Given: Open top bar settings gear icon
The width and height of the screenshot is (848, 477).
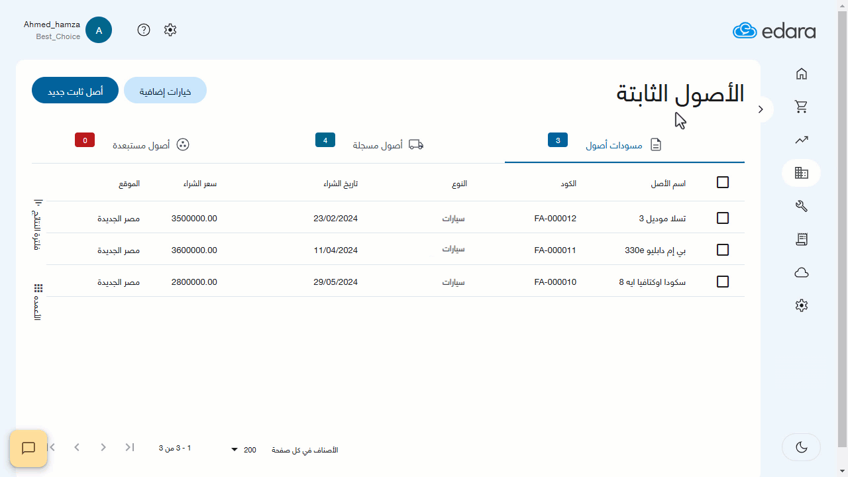Looking at the screenshot, I should (170, 30).
